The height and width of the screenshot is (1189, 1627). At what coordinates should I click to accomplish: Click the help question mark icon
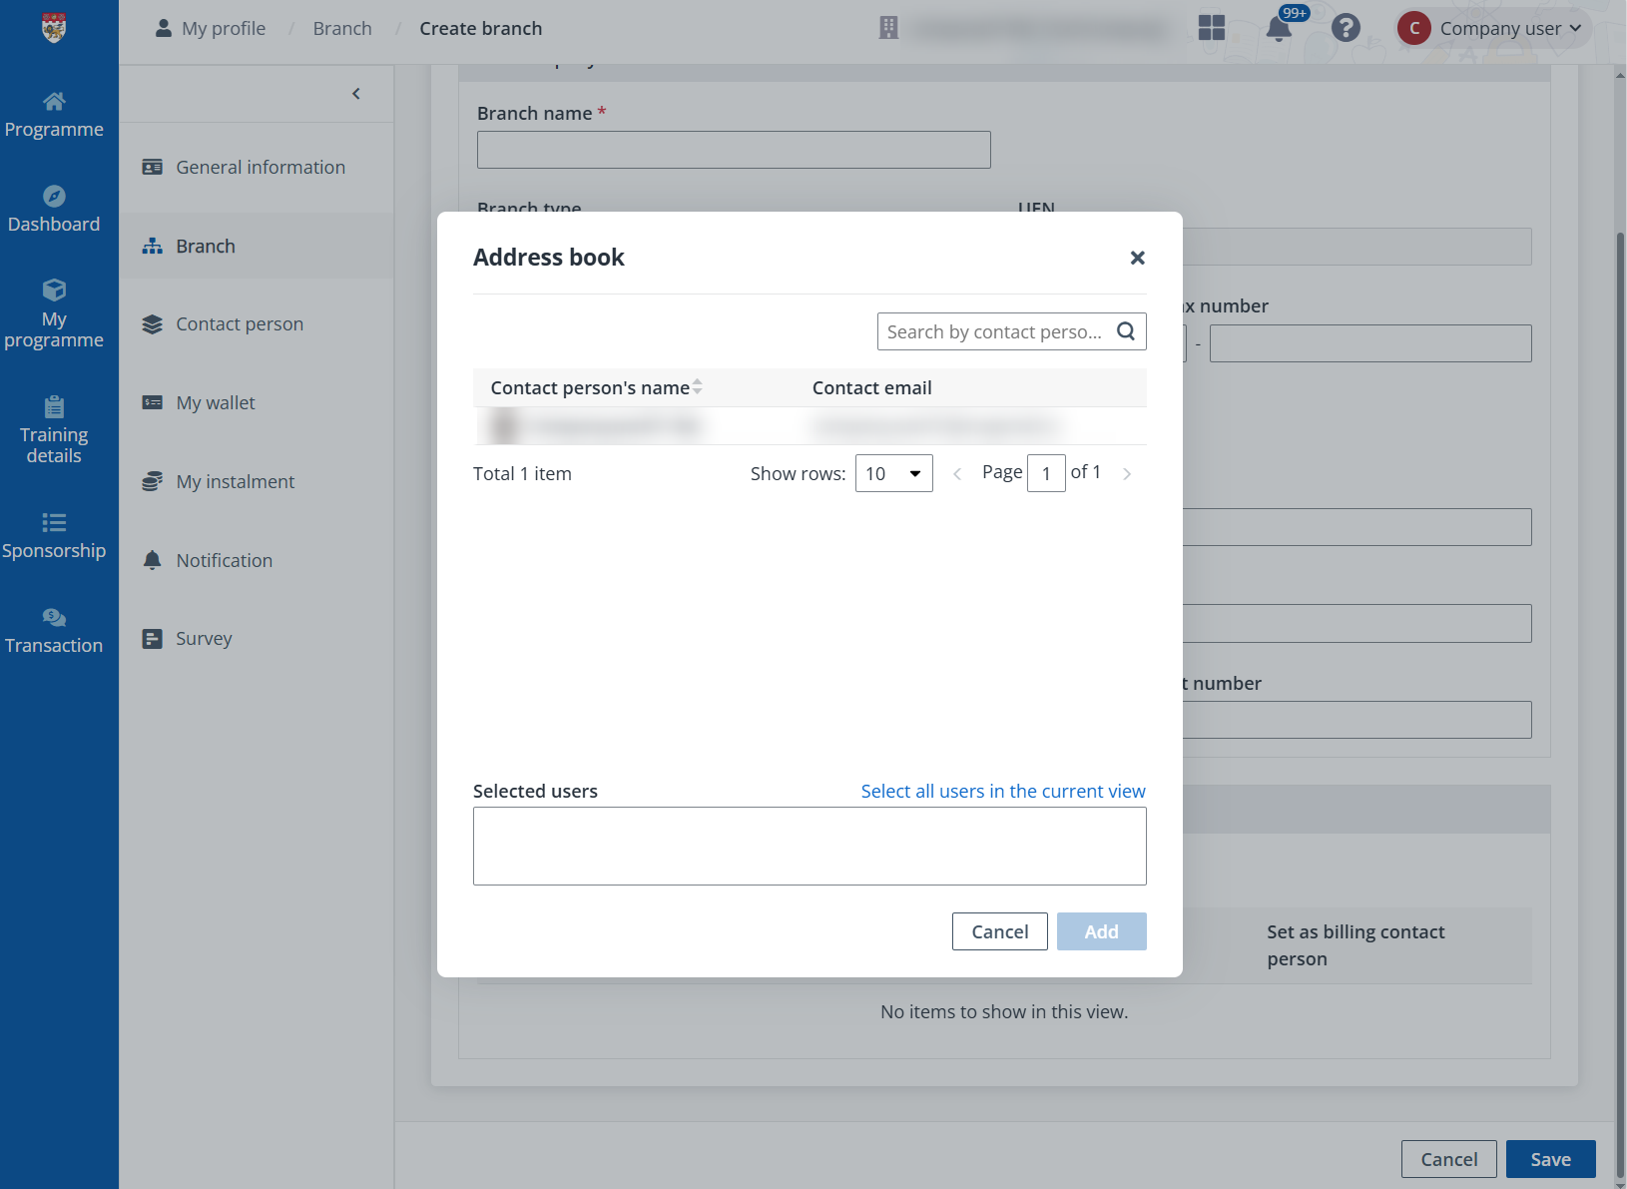tap(1347, 28)
